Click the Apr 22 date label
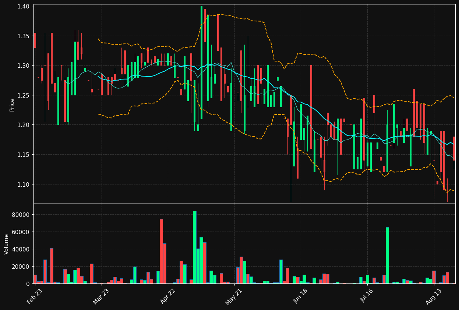The image size is (459, 310). point(168,296)
